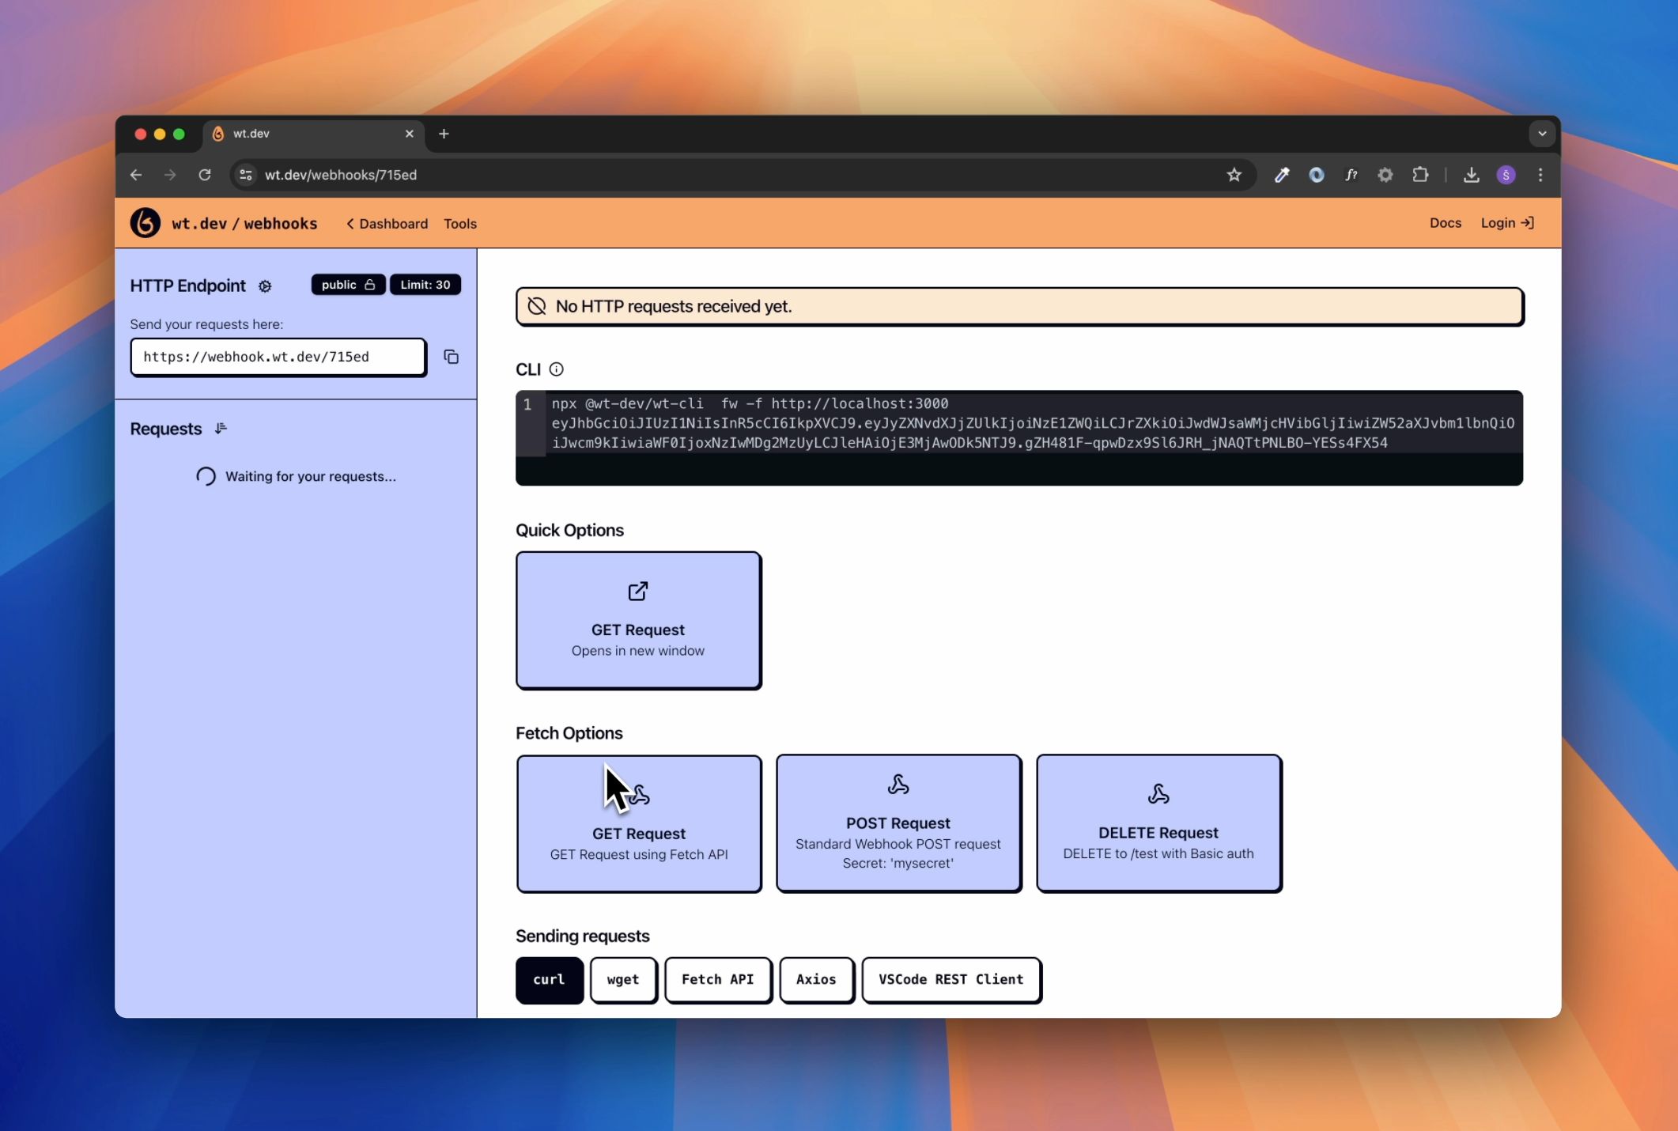The height and width of the screenshot is (1131, 1678).
Task: Open Chrome three-dot menu
Action: [x=1540, y=175]
